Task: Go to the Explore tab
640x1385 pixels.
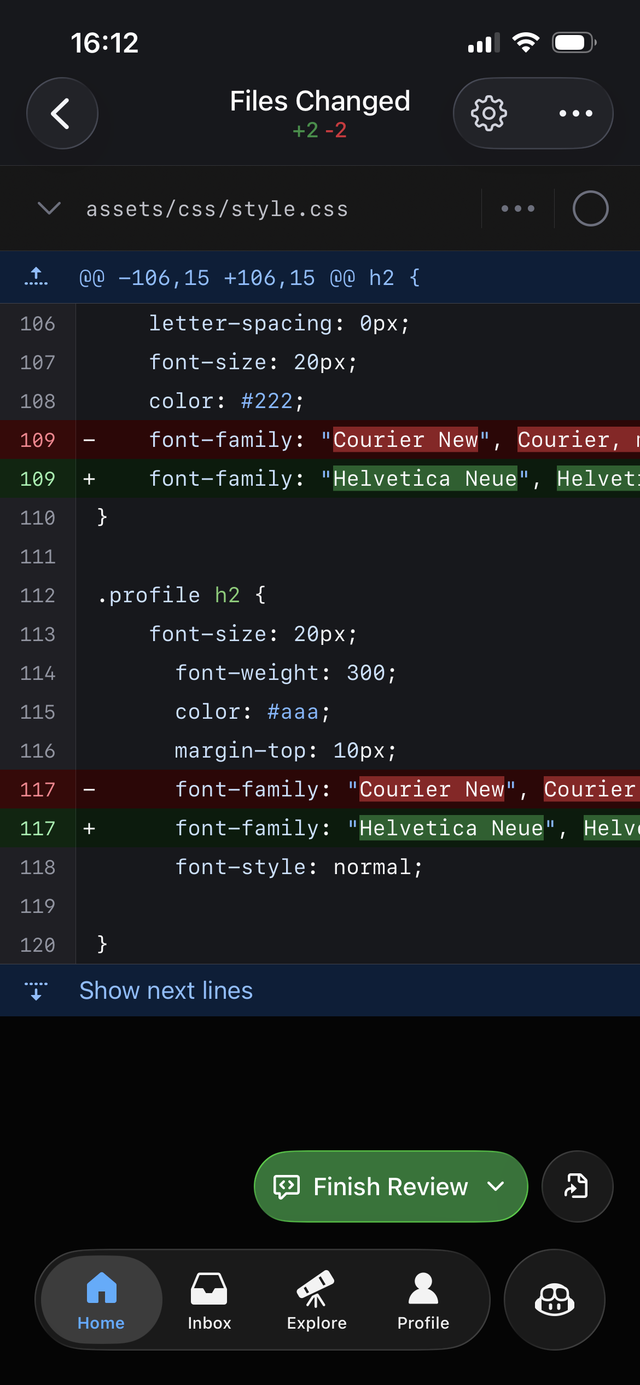Action: (x=316, y=1300)
